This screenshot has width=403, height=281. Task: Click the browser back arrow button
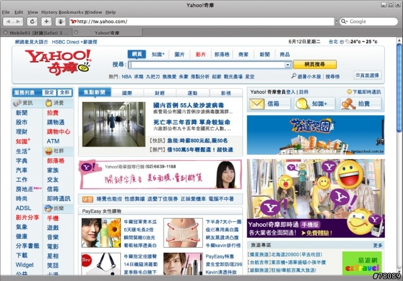point(8,21)
